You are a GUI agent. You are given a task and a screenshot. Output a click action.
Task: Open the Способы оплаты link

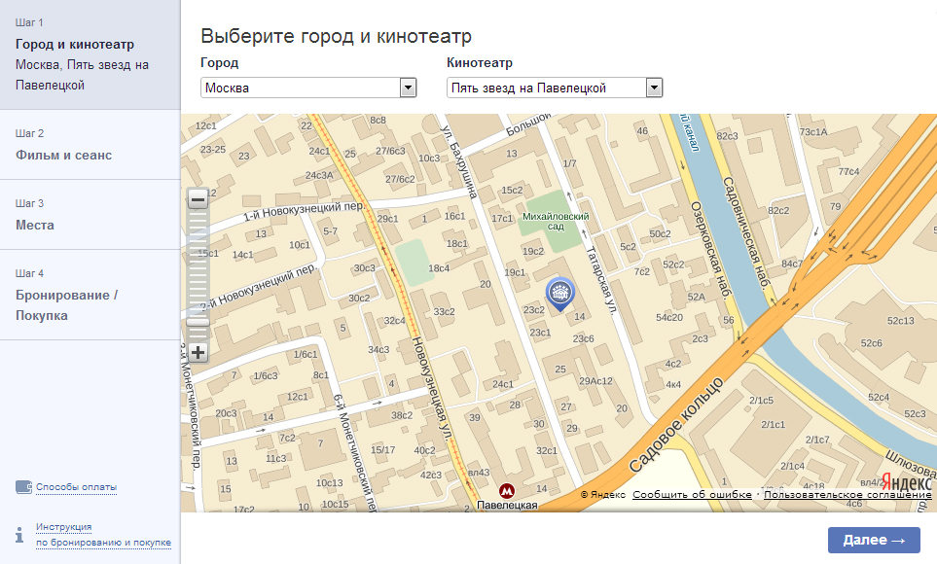[x=77, y=487]
